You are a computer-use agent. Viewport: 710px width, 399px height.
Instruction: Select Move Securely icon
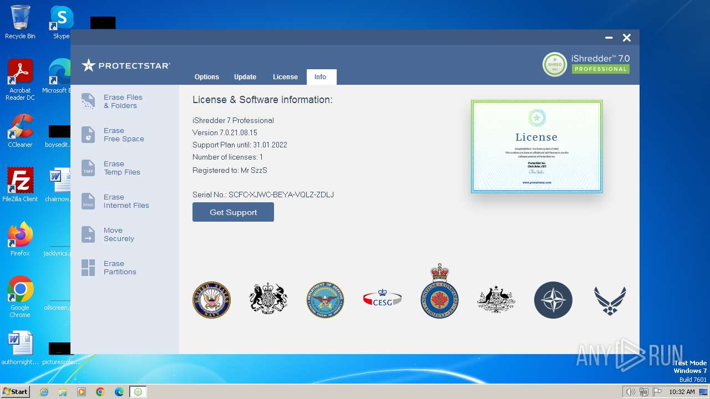(88, 234)
